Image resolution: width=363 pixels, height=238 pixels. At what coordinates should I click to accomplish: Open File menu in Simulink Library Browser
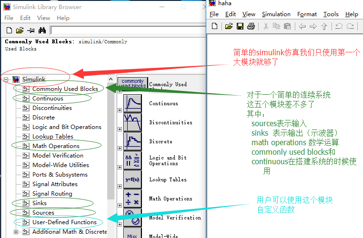(9, 18)
